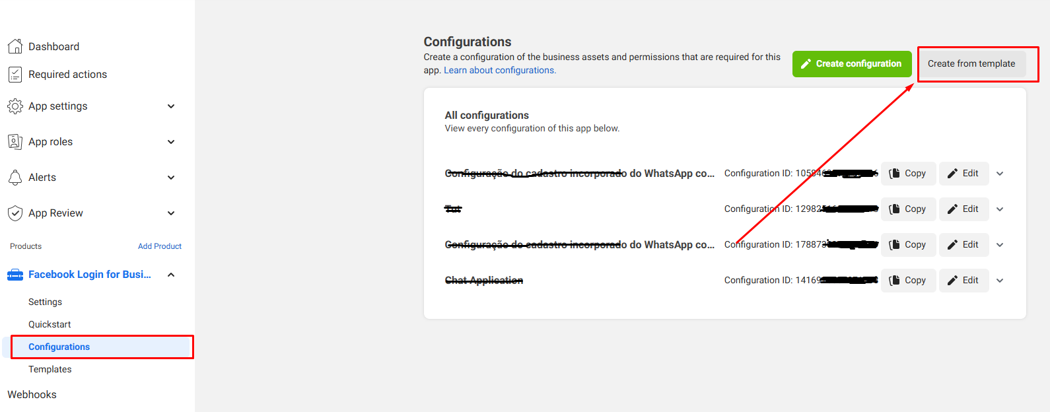The image size is (1050, 412).
Task: Expand the App roles menu chevron
Action: coord(171,142)
